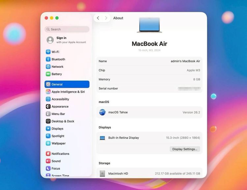Click the Accessibility icon
247x190 pixels.
48,99
